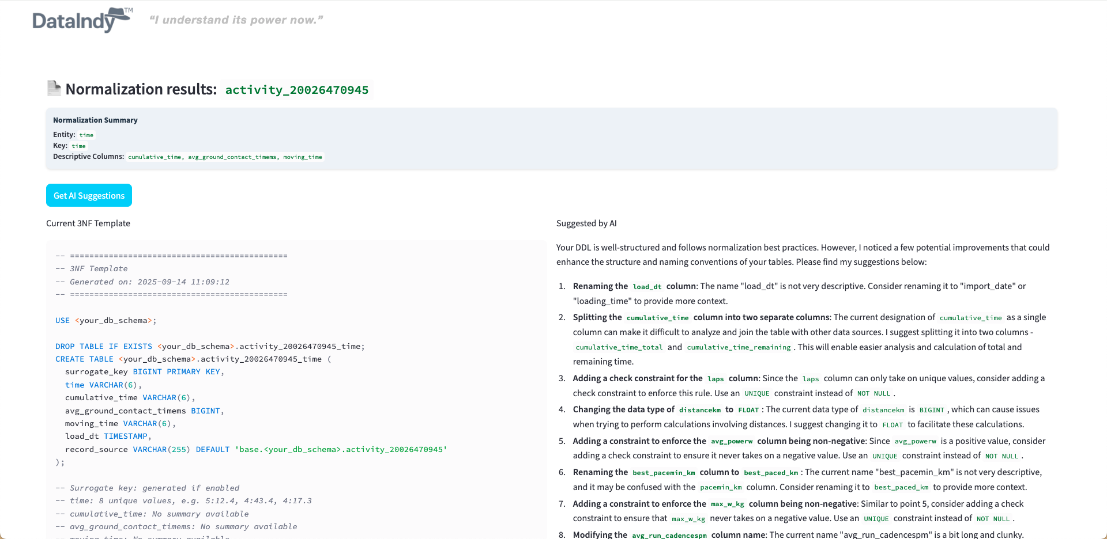Click the load_dt code chip in suggestion 1
The width and height of the screenshot is (1107, 539).
647,286
